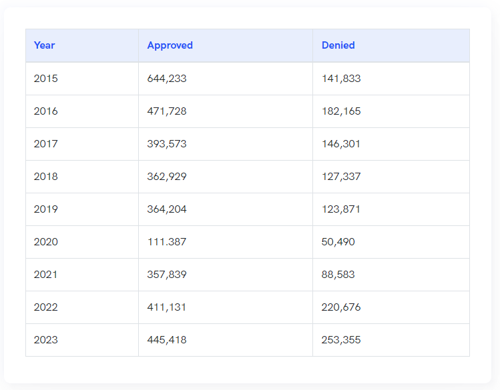Select denied value 220,676
500x390 pixels.
pyautogui.click(x=341, y=307)
